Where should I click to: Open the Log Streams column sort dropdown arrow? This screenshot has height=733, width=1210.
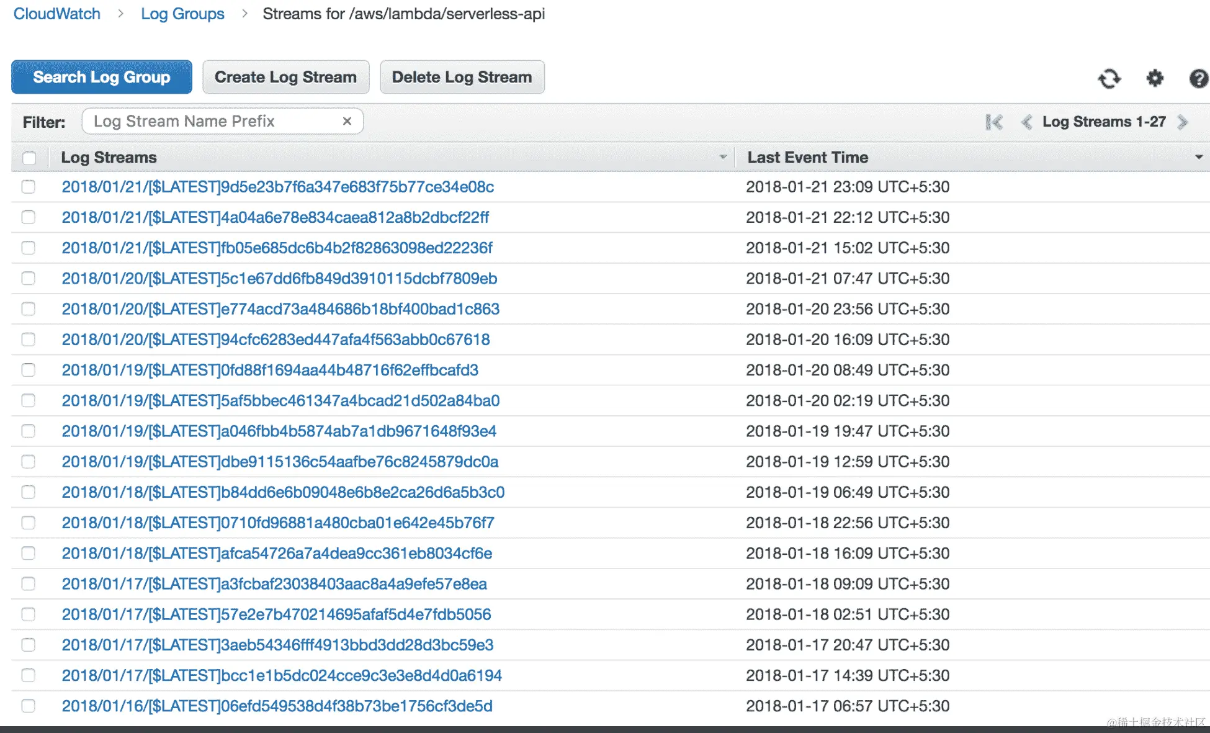click(x=722, y=158)
